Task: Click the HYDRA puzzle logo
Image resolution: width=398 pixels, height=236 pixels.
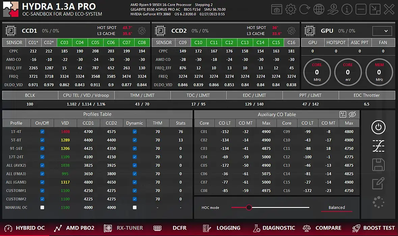Action: 11,9
